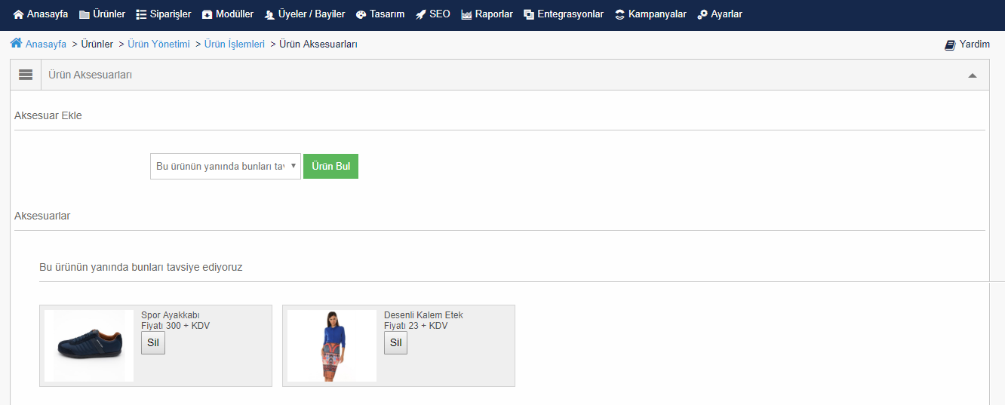The width and height of the screenshot is (1005, 405).
Task: Click the home icon in the top navigation
Action: pyautogui.click(x=19, y=14)
